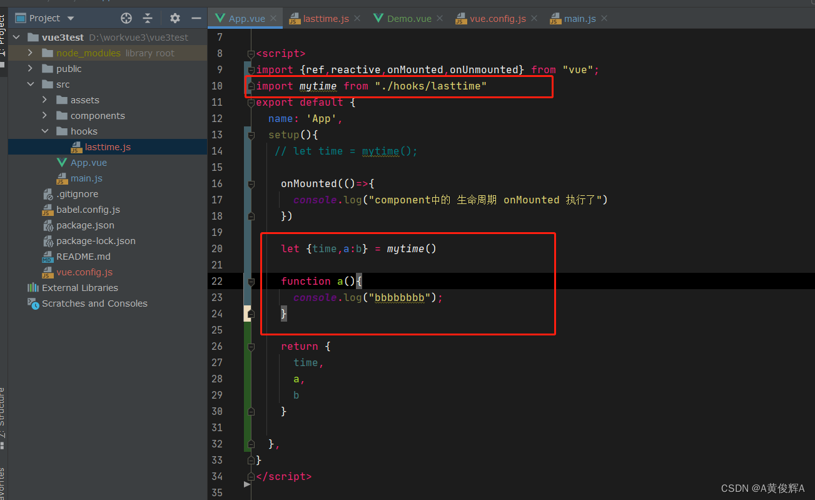The image size is (815, 500).
Task: Click line number 20 in gutter
Action: [216, 248]
